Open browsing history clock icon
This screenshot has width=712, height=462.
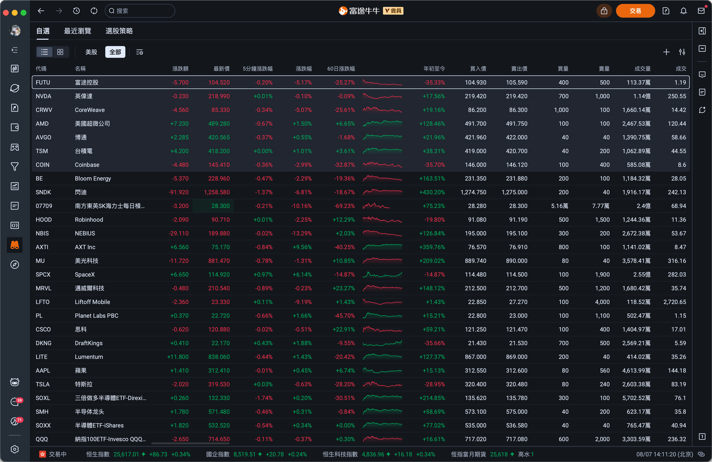pyautogui.click(x=76, y=11)
